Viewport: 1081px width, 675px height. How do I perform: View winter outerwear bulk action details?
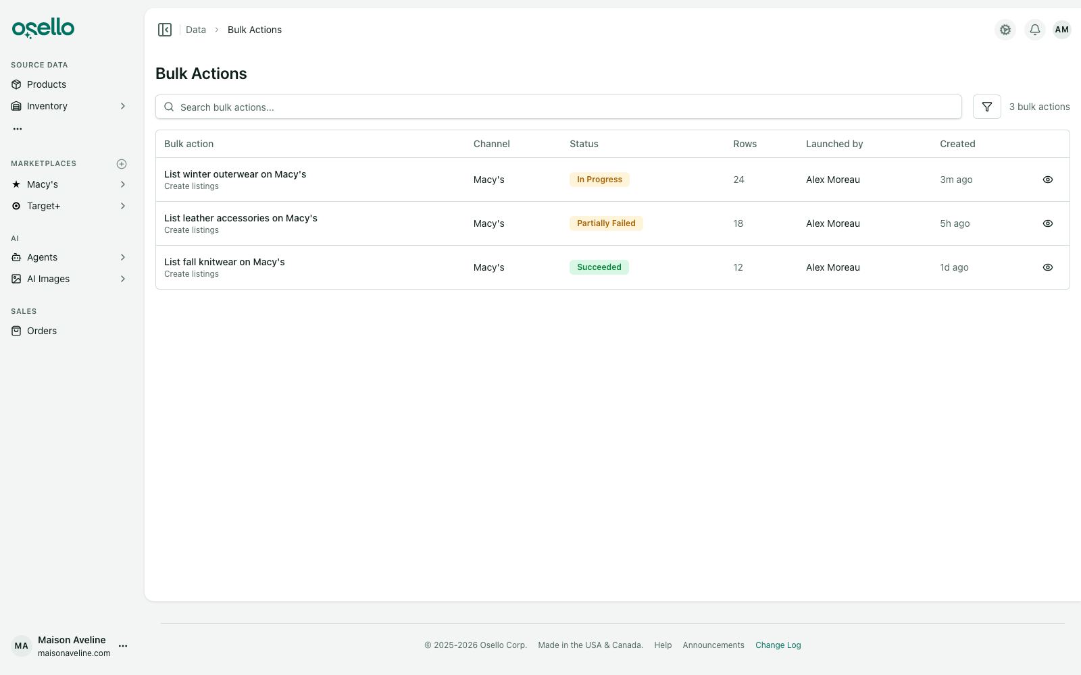(x=1048, y=180)
